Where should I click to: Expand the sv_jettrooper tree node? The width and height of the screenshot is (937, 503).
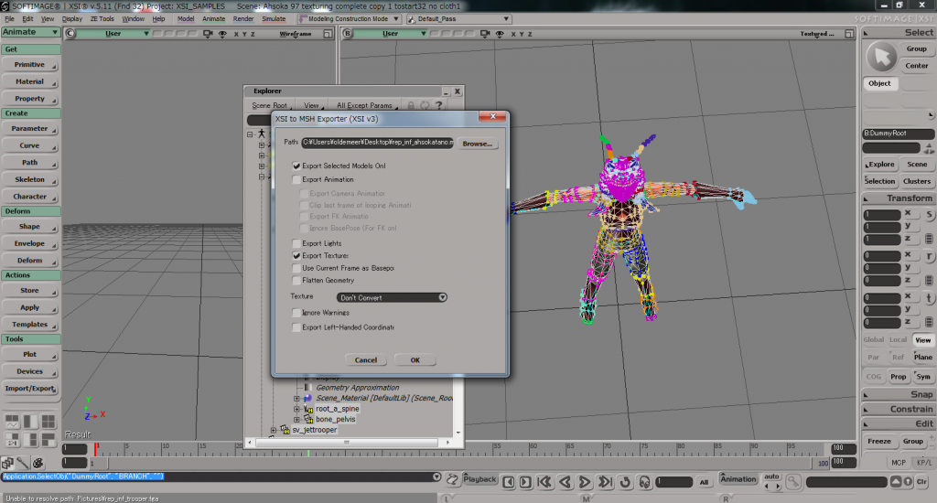click(x=273, y=430)
